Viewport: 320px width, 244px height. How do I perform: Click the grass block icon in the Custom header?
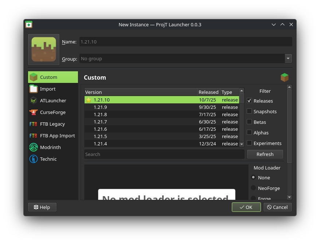click(x=284, y=77)
